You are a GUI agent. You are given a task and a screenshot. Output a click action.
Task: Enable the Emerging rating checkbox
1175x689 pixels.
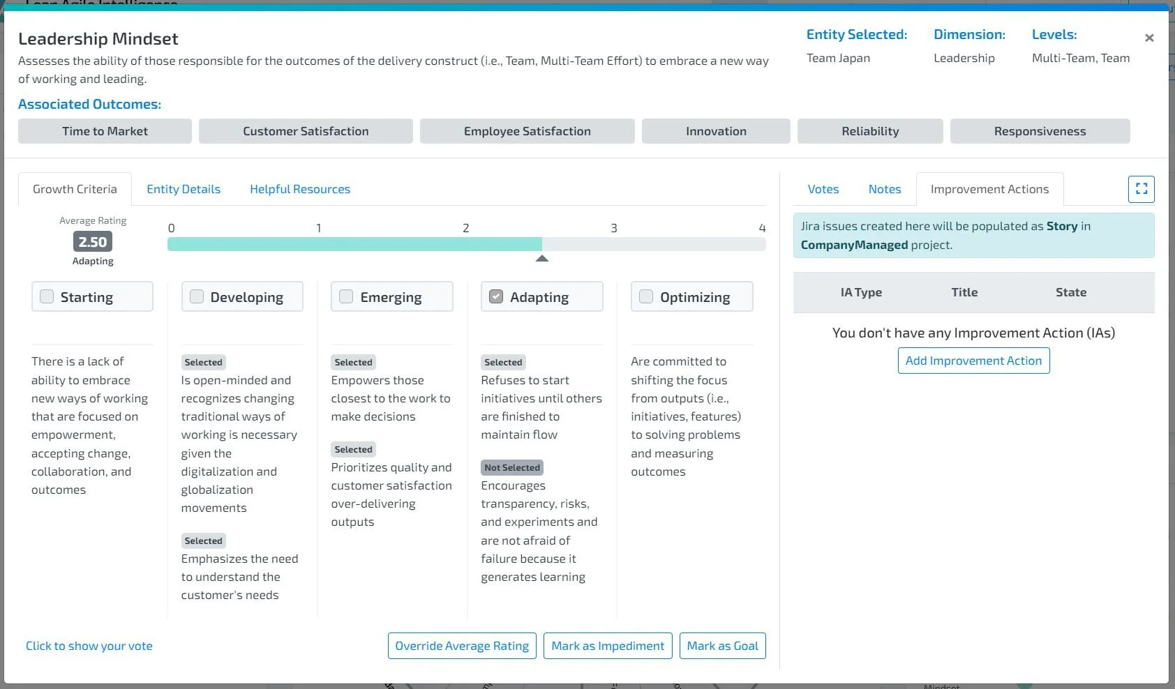(x=346, y=296)
